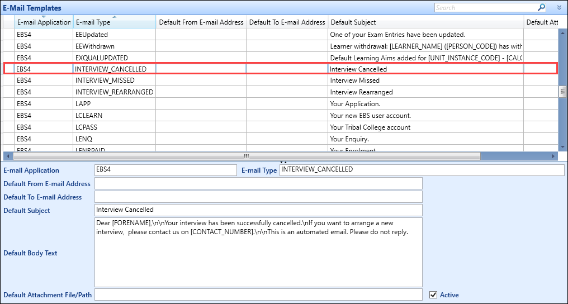Click the Default From E-mail Address field
The height and width of the screenshot is (304, 568).
pyautogui.click(x=258, y=183)
